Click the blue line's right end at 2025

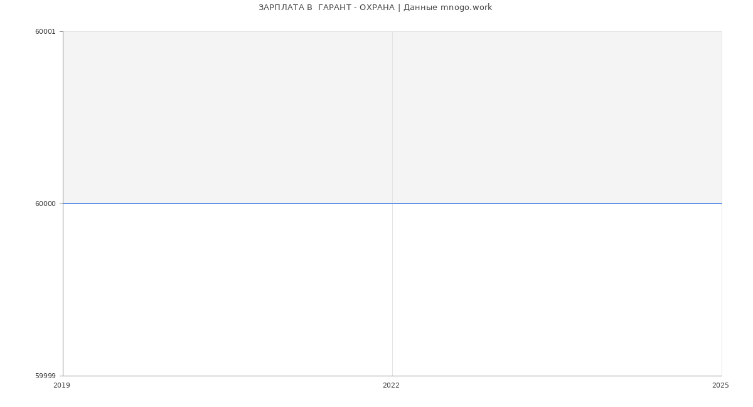coord(721,203)
